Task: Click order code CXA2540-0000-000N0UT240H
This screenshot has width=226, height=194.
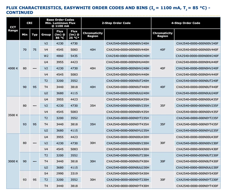Action: (128, 81)
